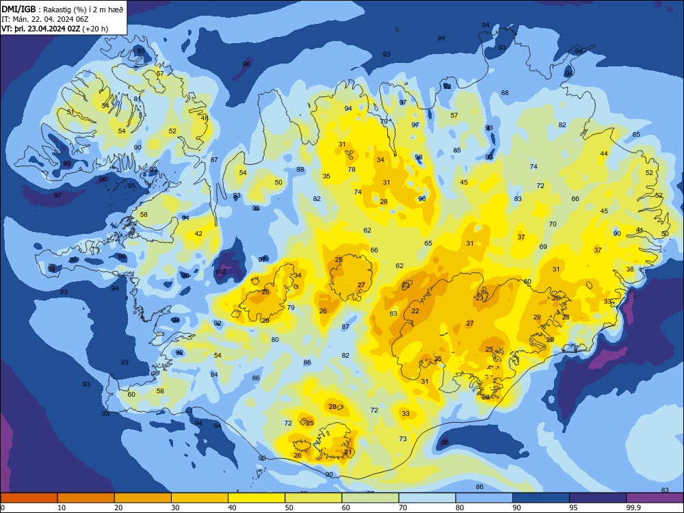Click the 'DMI/IGB' title text
The image size is (684, 513).
tap(20, 9)
